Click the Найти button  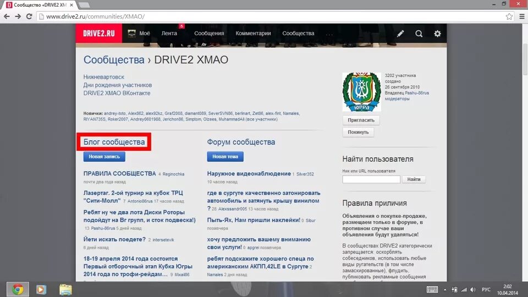tap(414, 179)
